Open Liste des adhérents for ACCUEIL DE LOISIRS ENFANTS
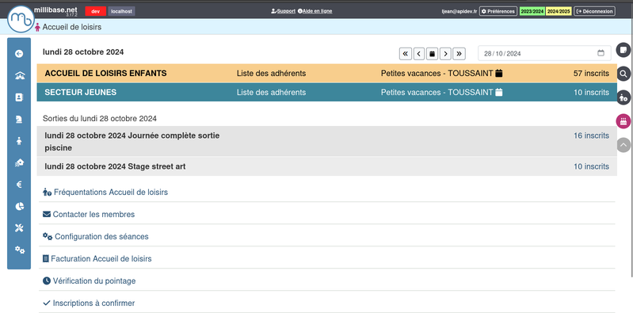 pos(271,74)
